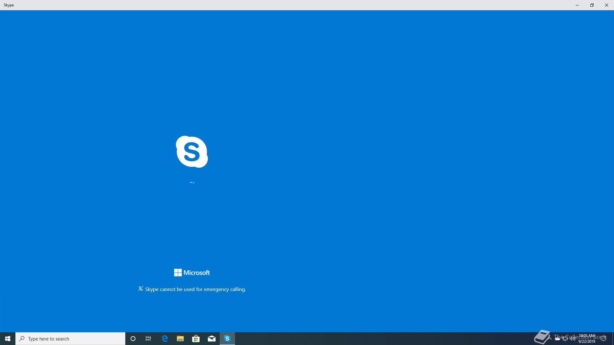Expand hidden system tray icons

coord(550,339)
